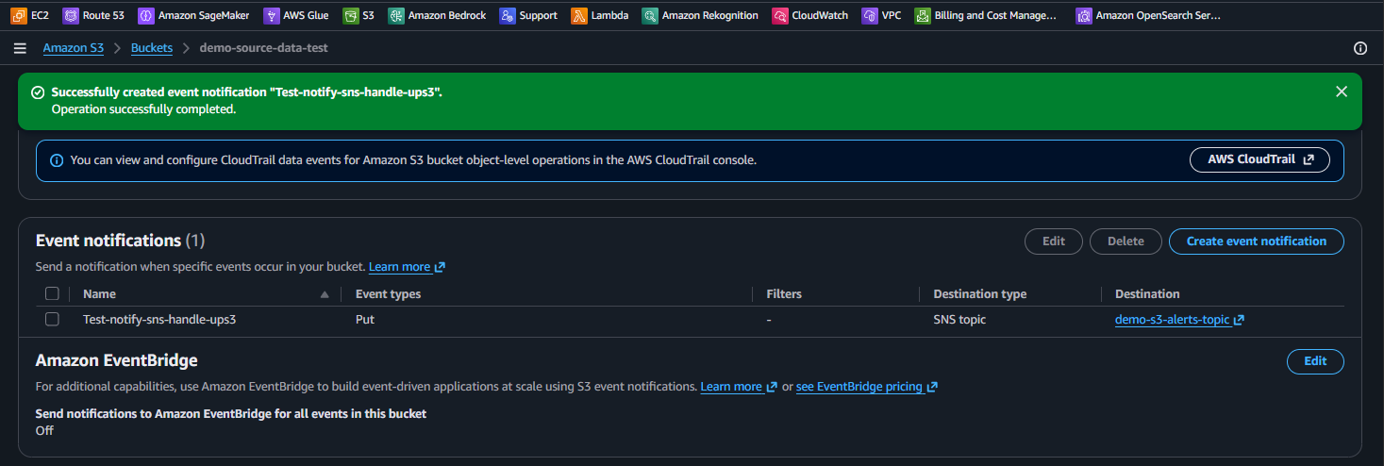Open the hamburger navigation menu
Screen dimensions: 1384x466
(20, 48)
